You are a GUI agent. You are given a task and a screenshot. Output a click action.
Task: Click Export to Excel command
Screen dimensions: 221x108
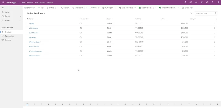[x=145, y=8]
